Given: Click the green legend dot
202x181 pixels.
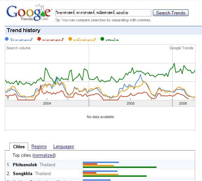Looking at the screenshot, I should [x=102, y=39].
